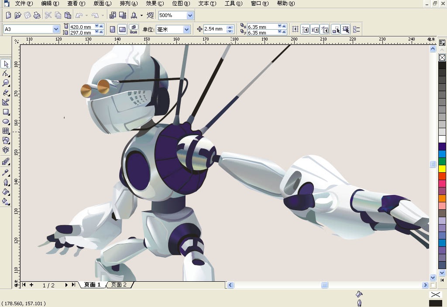
Task: Open the 效果 (Effects) menu
Action: [x=155, y=3]
